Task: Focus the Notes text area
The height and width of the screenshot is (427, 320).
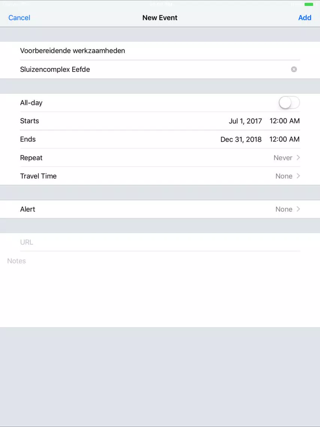Action: click(160, 289)
